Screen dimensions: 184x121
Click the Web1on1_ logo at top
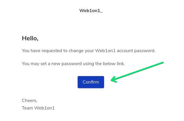91,11
